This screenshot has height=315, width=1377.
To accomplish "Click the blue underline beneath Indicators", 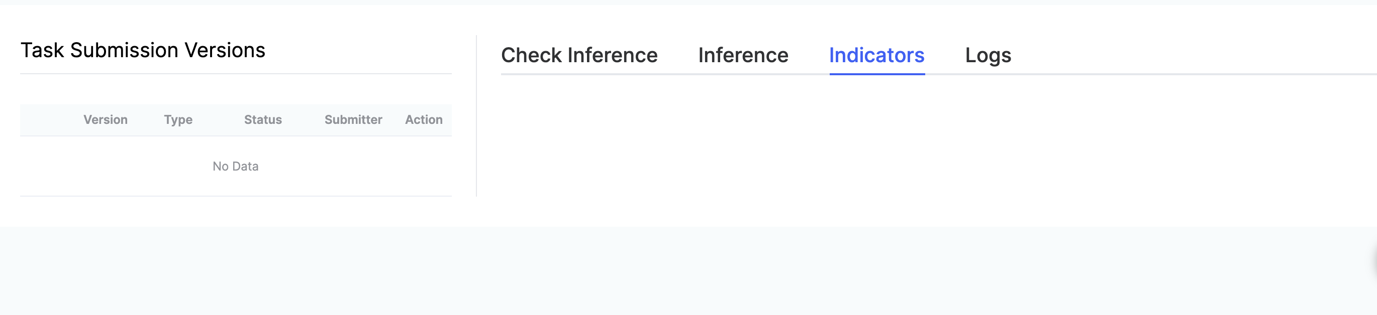I will [876, 74].
